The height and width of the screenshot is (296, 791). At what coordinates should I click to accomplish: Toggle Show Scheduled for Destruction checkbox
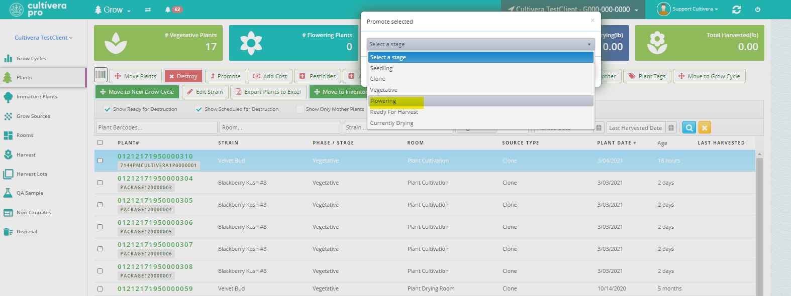coord(199,109)
